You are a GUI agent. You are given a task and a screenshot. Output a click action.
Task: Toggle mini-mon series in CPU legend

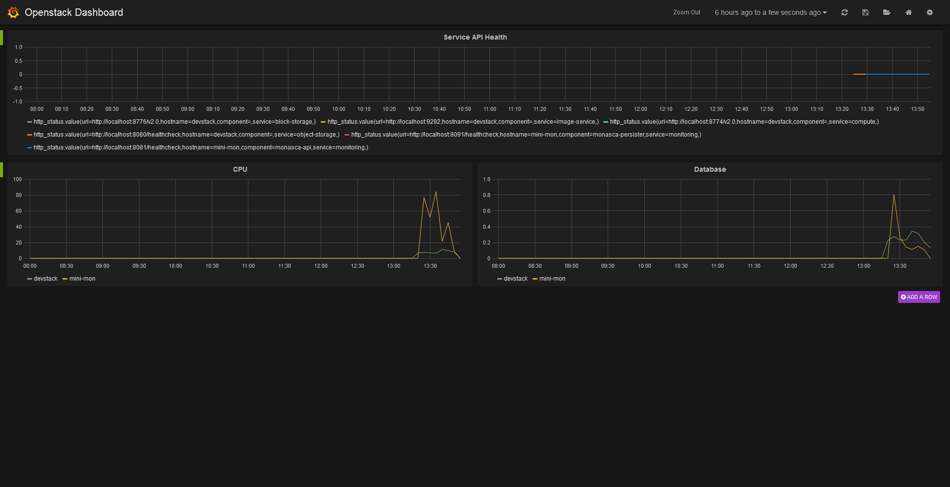click(x=82, y=279)
